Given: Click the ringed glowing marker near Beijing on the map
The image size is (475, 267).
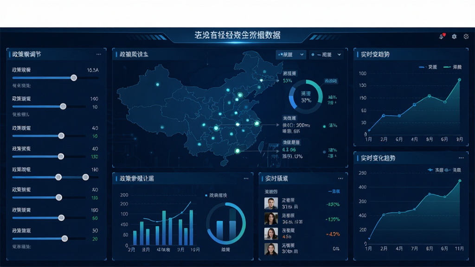Looking at the screenshot, I should 240,95.
